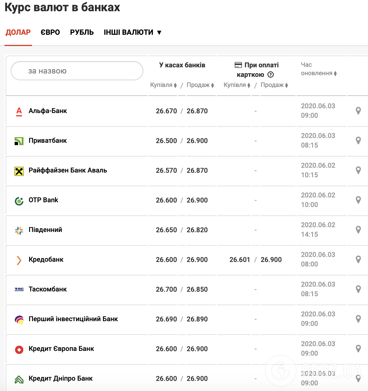Image resolution: width=368 pixels, height=391 pixels.
Task: Expand the ІНШІ ВАЛЮТИ dropdown
Action: point(133,32)
